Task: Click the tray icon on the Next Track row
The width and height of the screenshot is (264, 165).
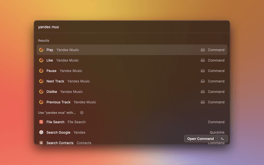Action: pos(203,81)
